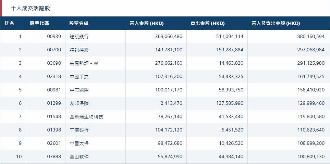Image resolution: width=330 pixels, height=164 pixels.
Task: Click sell amount 6,451,520
Action: pyautogui.click(x=232, y=130)
